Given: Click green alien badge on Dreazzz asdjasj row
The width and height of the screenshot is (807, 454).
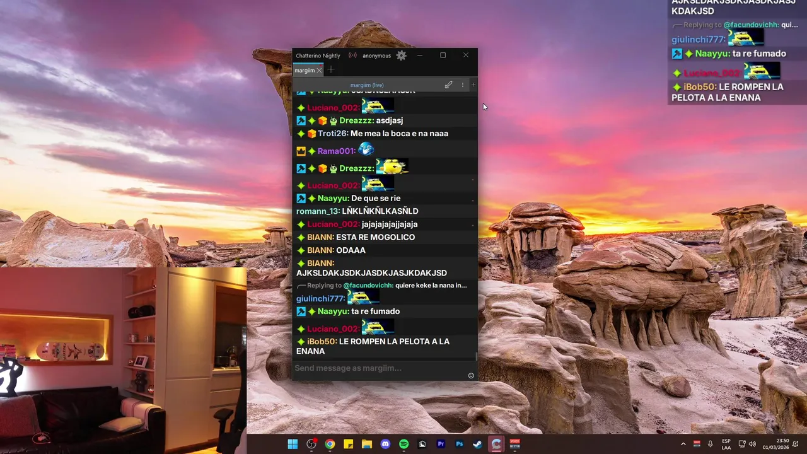Looking at the screenshot, I should (x=333, y=120).
